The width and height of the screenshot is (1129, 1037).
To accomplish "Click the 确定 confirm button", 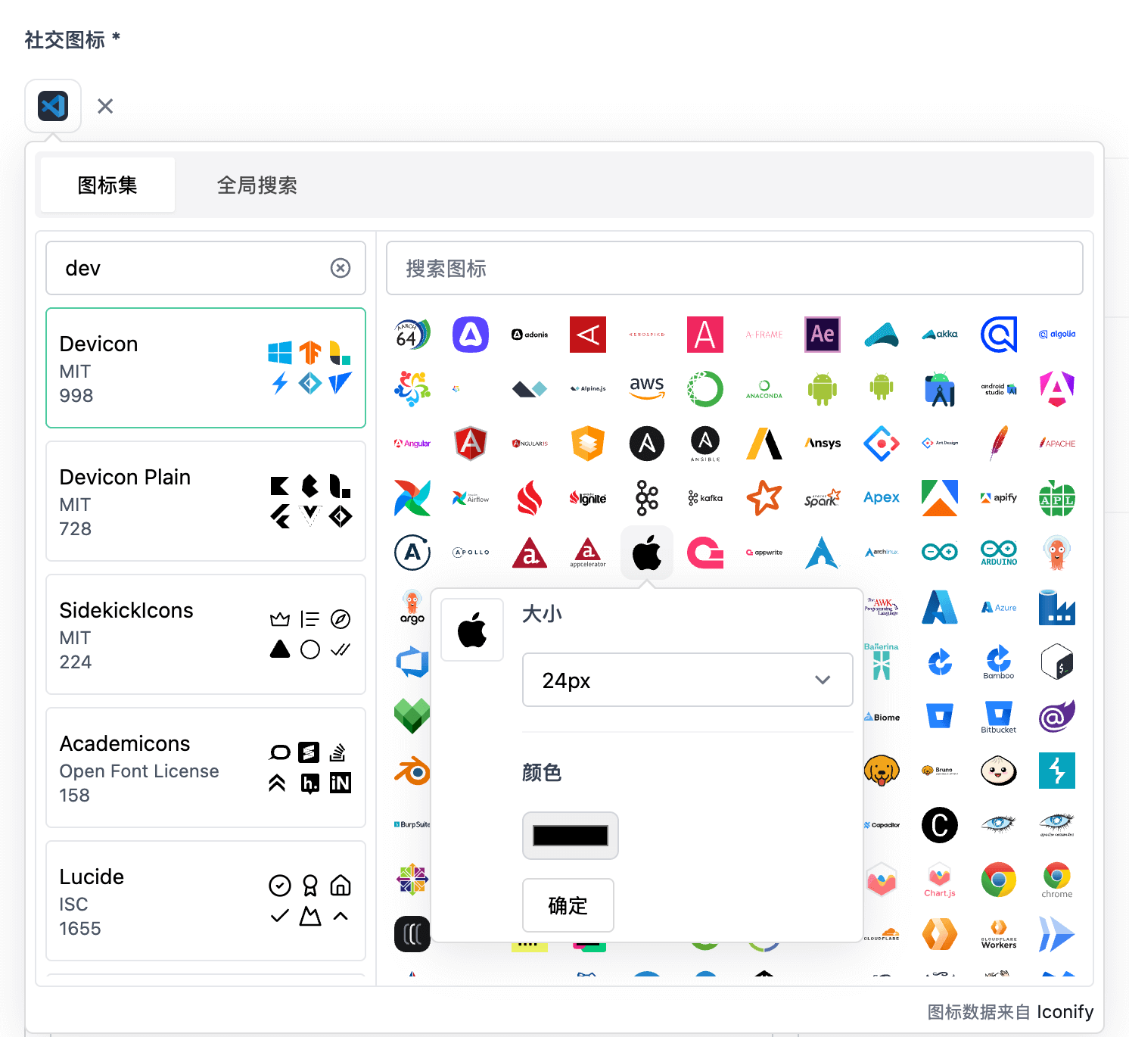I will click(x=568, y=905).
